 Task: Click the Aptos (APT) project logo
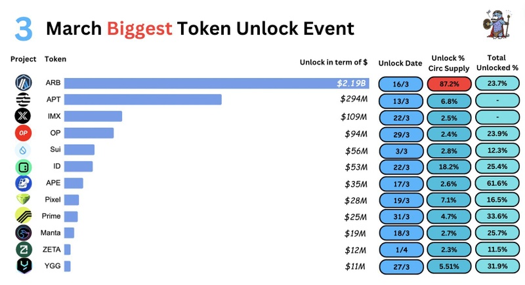point(23,100)
